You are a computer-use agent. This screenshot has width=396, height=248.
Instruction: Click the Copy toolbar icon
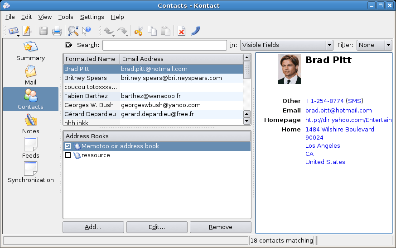152,31
